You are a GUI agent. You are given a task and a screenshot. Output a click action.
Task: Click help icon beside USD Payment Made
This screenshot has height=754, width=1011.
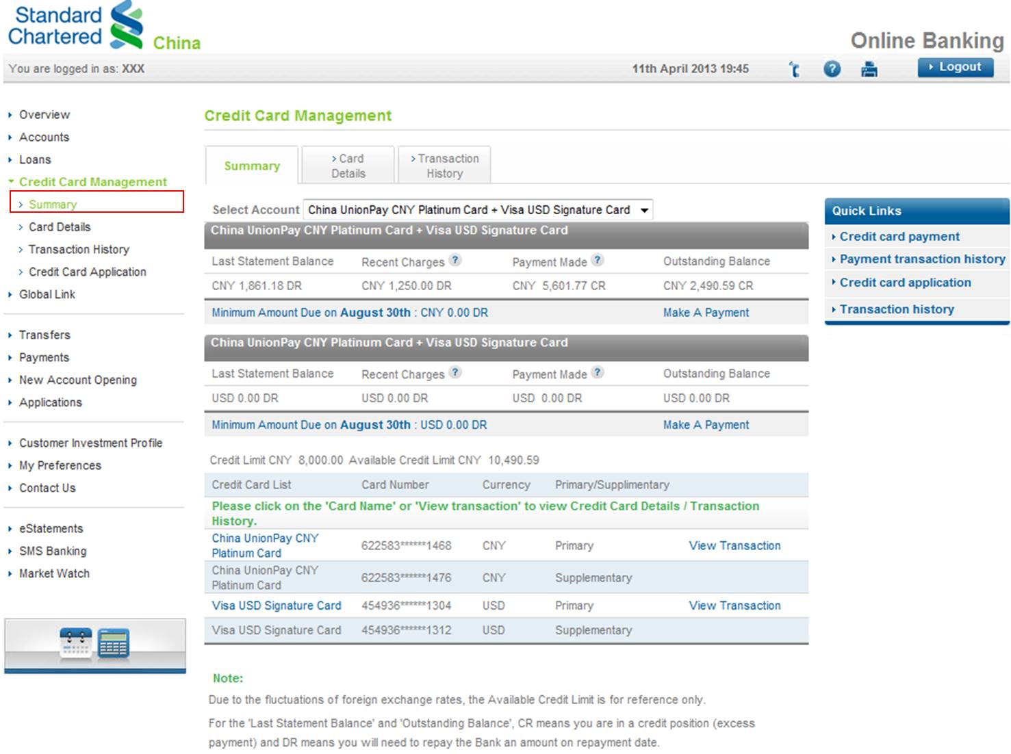[598, 372]
